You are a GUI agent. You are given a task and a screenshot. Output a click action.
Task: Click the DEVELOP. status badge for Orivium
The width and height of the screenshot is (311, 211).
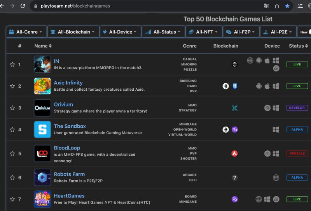click(x=297, y=108)
